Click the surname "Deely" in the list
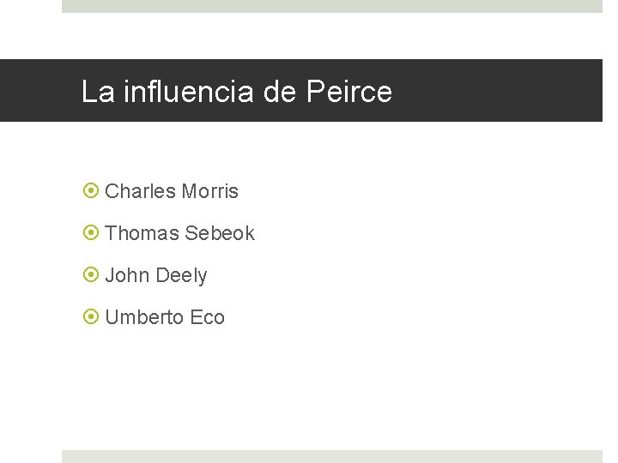The height and width of the screenshot is (463, 618). pyautogui.click(x=181, y=275)
